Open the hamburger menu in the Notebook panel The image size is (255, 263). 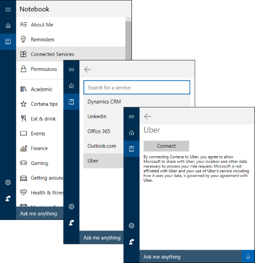8,10
